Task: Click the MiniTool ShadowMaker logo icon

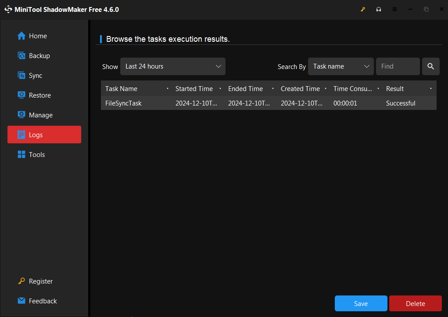Action: pos(8,9)
